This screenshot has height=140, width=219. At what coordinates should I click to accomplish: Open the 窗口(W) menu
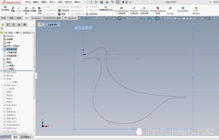69,2
